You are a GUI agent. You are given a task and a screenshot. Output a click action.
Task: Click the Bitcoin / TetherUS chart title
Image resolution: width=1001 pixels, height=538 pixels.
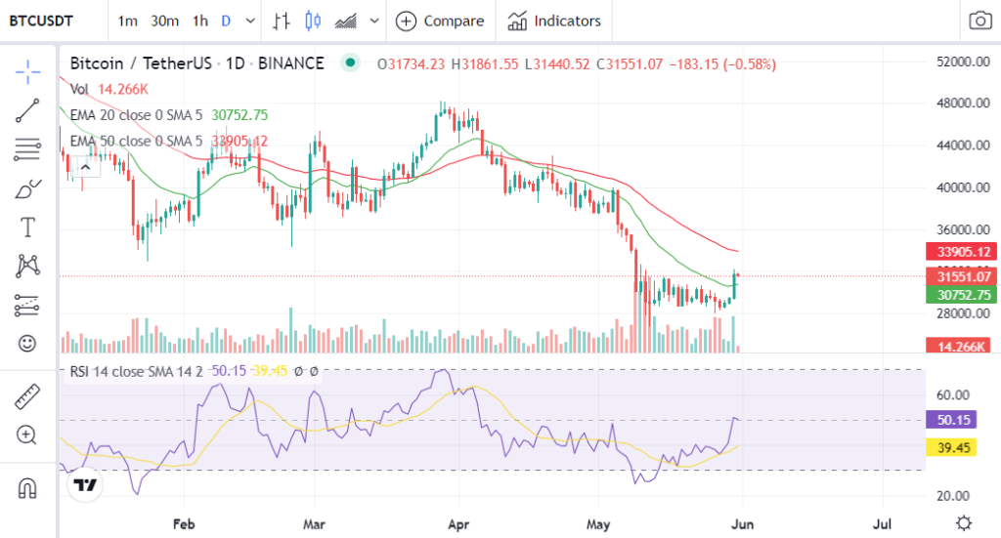click(141, 63)
